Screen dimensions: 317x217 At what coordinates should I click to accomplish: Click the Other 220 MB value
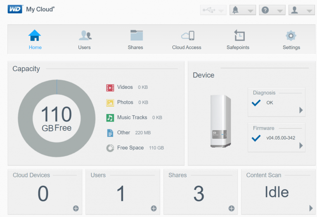click(143, 133)
